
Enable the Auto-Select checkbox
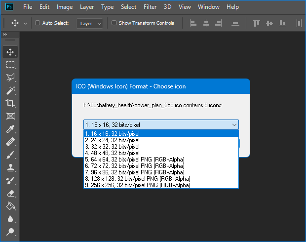(x=38, y=23)
